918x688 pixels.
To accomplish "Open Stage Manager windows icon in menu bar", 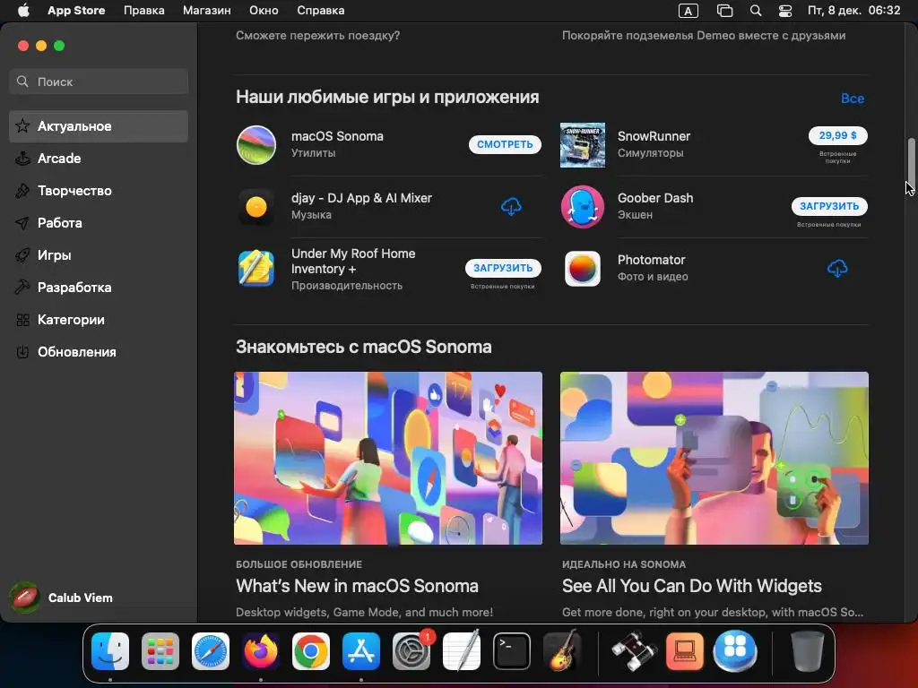I will tap(724, 11).
